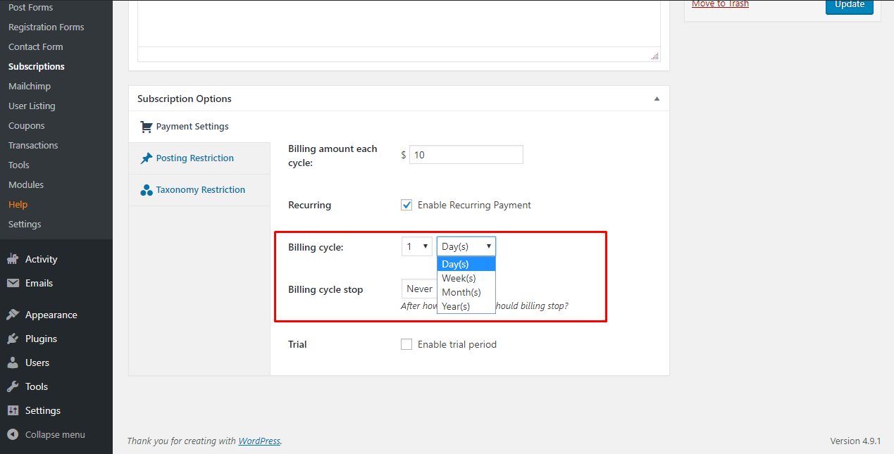Viewport: 894px width, 454px height.
Task: Click the Plugins plug icon
Action: click(x=13, y=339)
